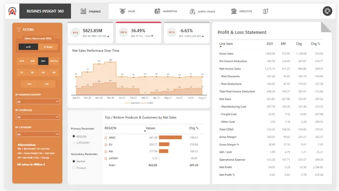Click the $823.85M net sales value
The height and width of the screenshot is (191, 339).
(x=92, y=31)
